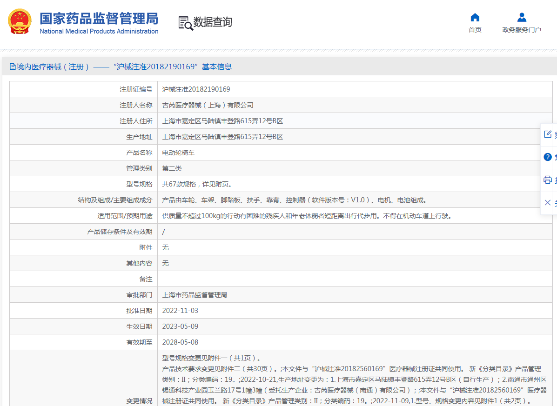Click the 数据查询 heading text
Screen dimensions: 557x406
coord(213,22)
